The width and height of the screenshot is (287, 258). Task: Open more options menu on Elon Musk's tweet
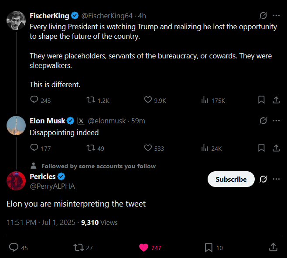click(x=276, y=121)
